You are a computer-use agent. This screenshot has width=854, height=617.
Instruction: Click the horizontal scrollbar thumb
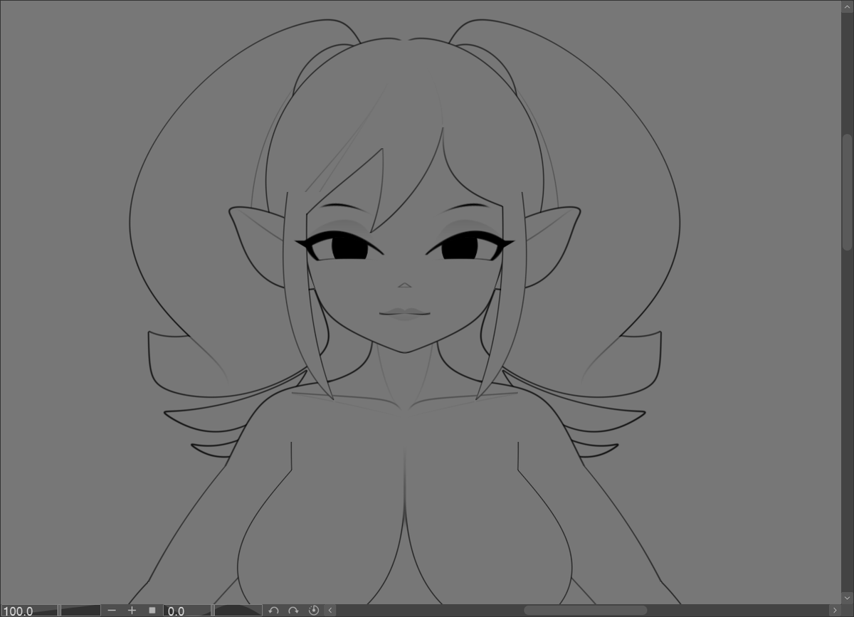click(586, 611)
